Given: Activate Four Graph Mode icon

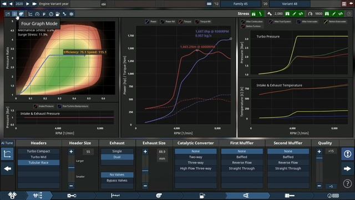Looking at the screenshot, I should point(14,14).
